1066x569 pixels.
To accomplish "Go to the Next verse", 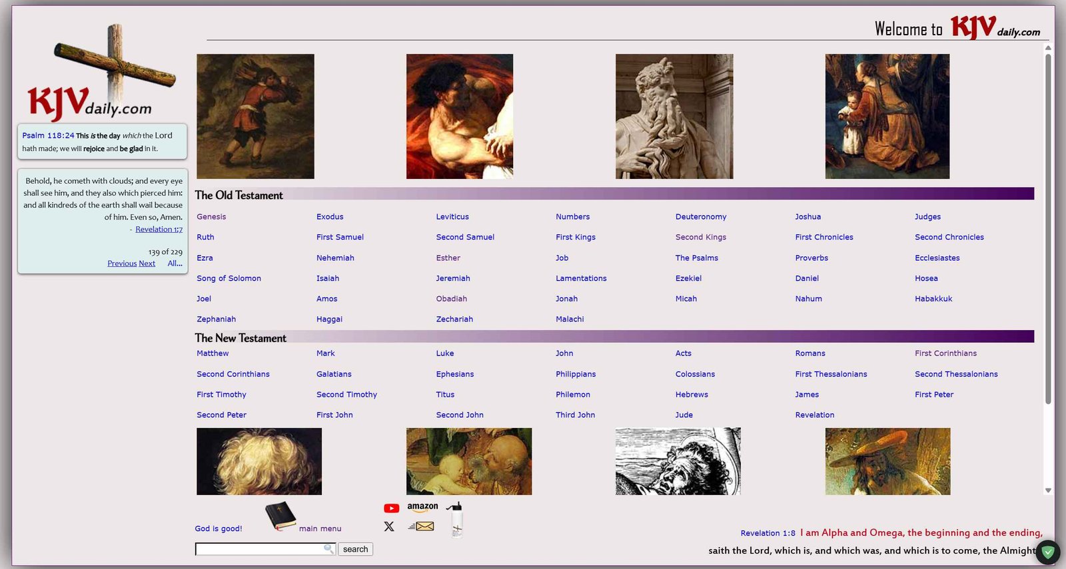I will tap(147, 264).
